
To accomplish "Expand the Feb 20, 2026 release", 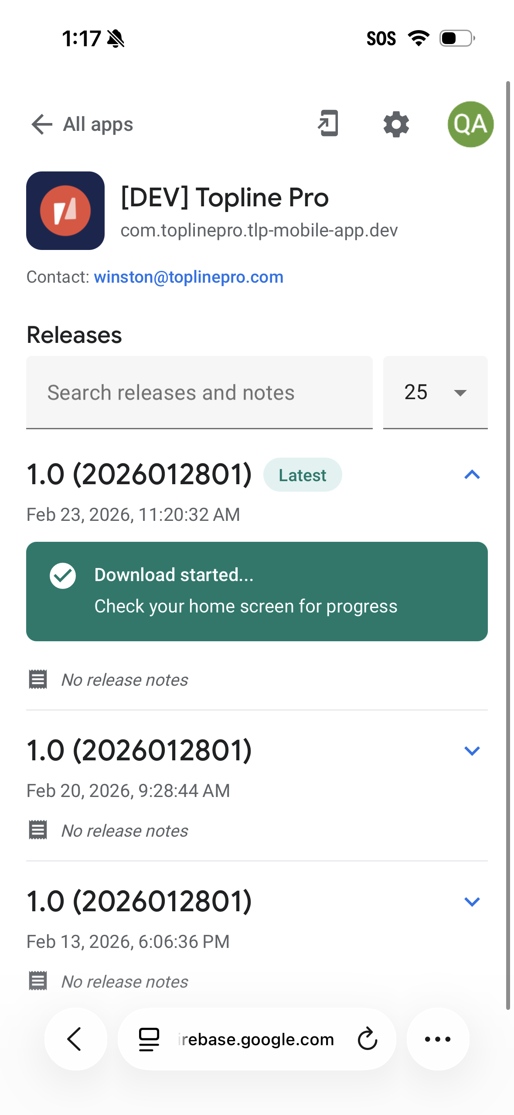I will pyautogui.click(x=472, y=751).
